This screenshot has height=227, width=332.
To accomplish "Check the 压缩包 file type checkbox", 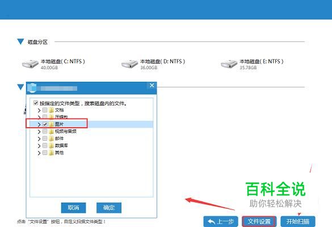I will point(45,117).
